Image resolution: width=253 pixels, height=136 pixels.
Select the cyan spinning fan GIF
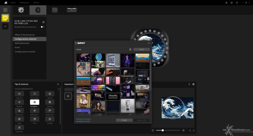pyautogui.click(x=98, y=57)
